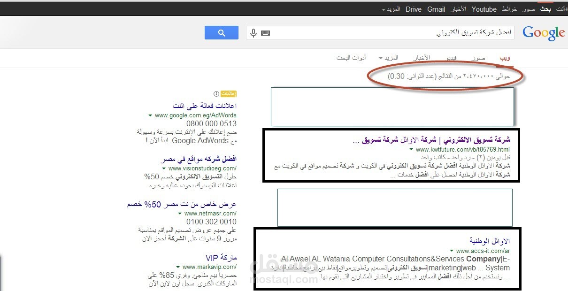This screenshot has width=568, height=291.
Task: Switch to the فيديو search tab
Action: click(x=451, y=58)
